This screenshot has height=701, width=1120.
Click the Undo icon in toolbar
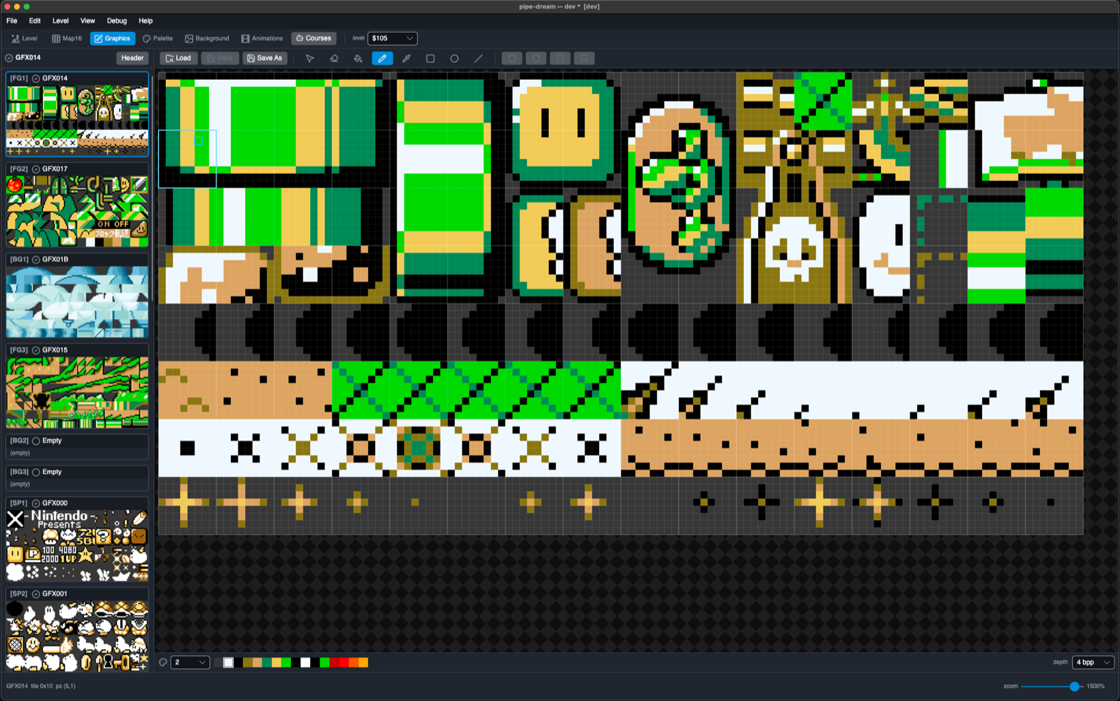(x=512, y=58)
